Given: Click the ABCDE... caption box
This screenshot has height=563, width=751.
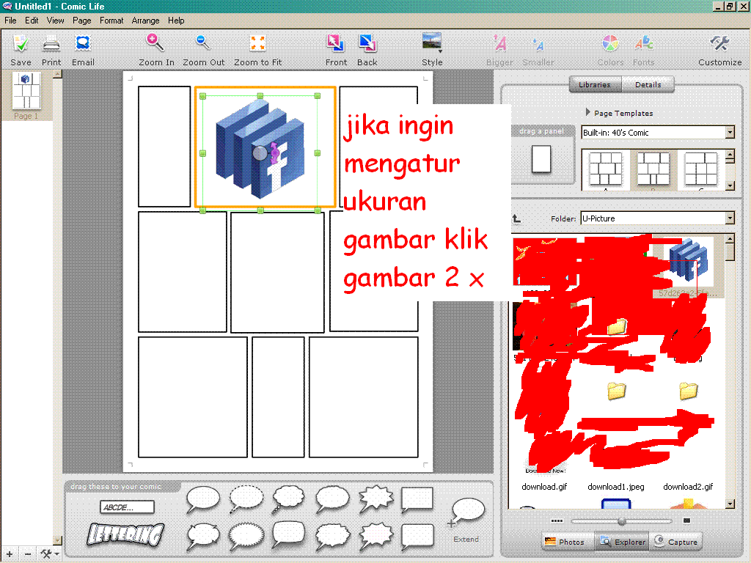Looking at the screenshot, I should click(127, 507).
